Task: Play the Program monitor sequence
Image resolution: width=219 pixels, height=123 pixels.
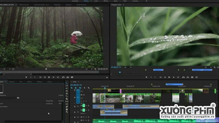Action: 169,77
